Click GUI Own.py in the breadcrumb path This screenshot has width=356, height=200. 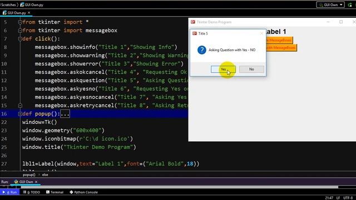tap(34, 5)
